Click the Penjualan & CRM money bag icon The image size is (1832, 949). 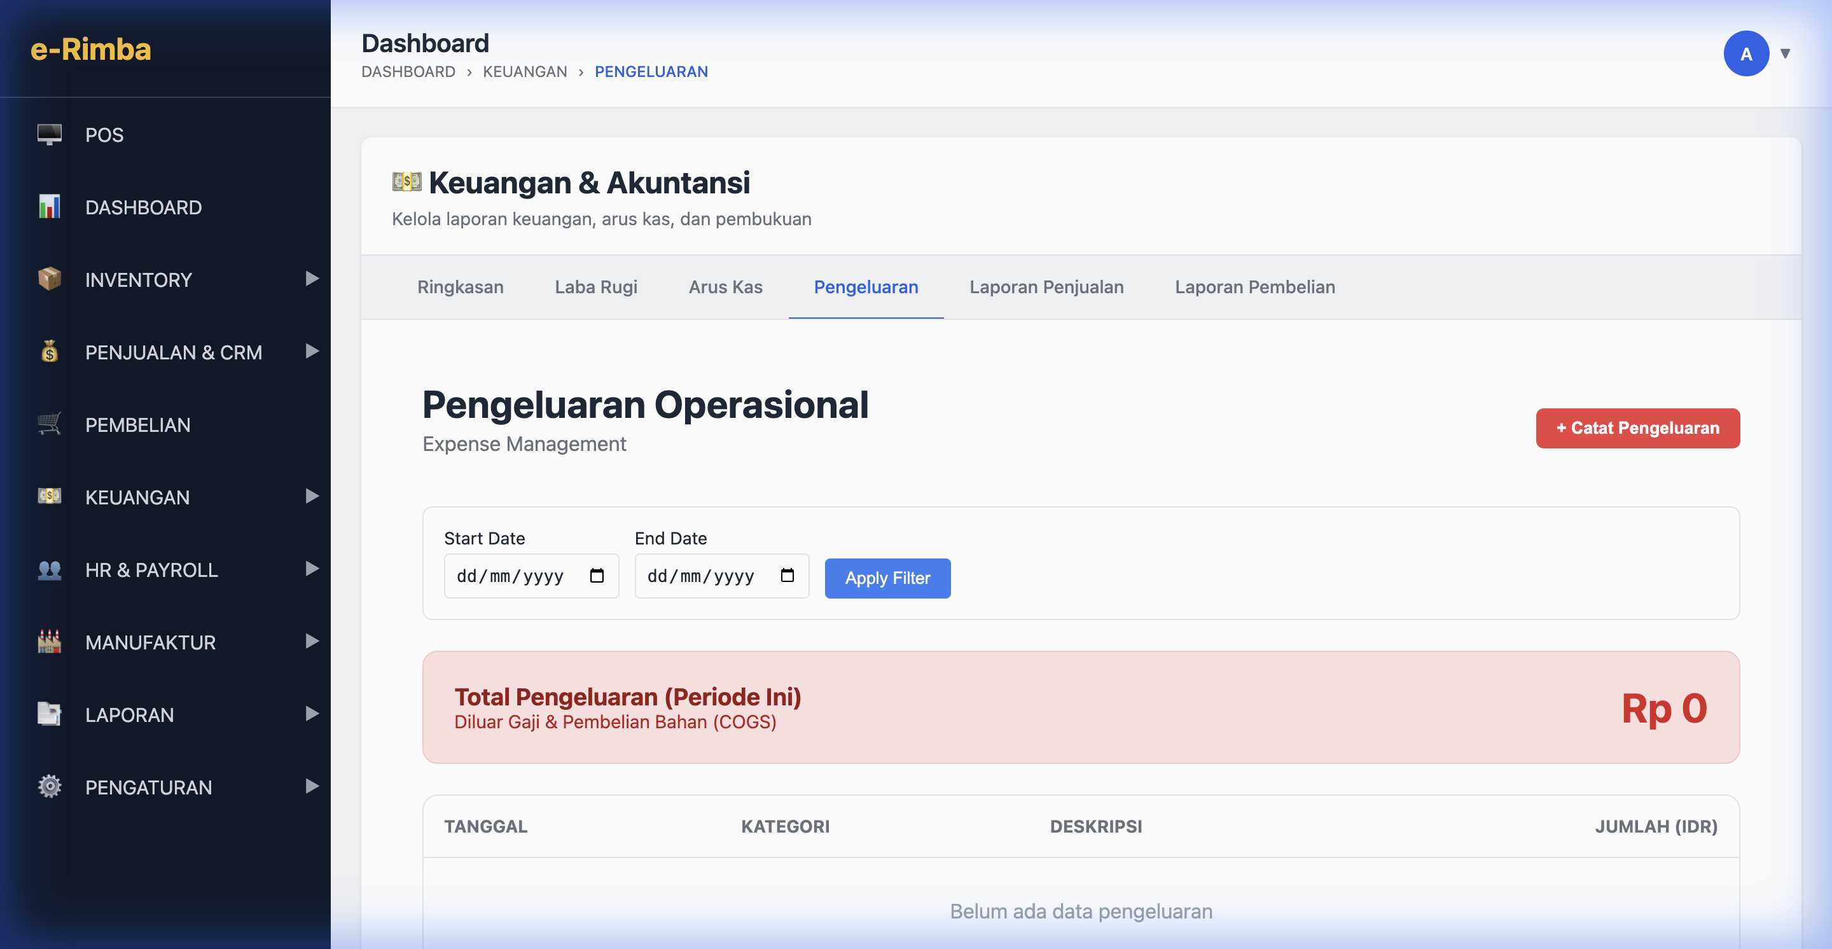[49, 352]
